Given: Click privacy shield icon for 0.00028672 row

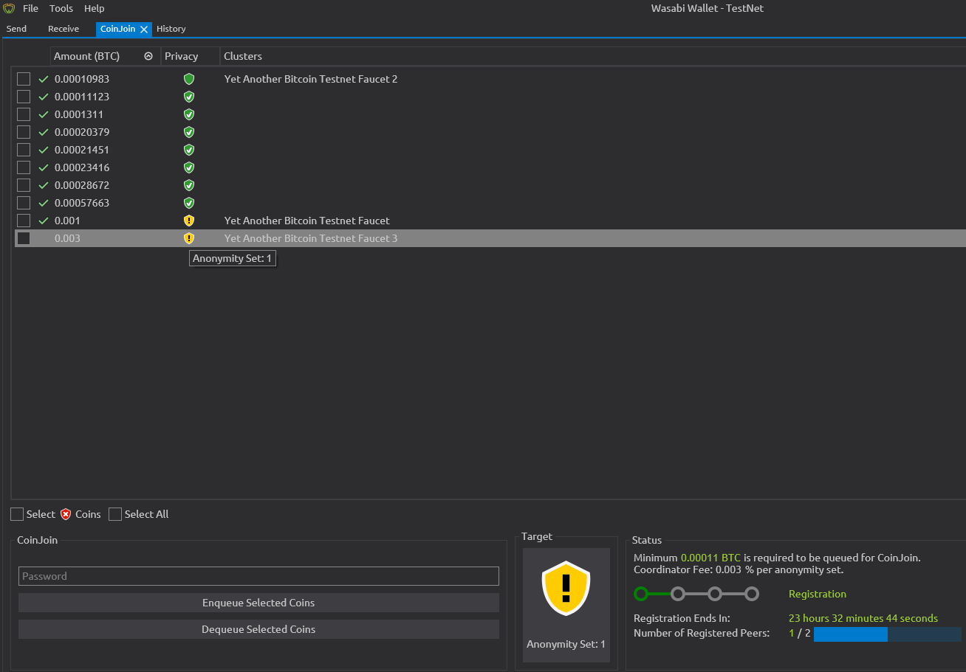Looking at the screenshot, I should pyautogui.click(x=189, y=185).
